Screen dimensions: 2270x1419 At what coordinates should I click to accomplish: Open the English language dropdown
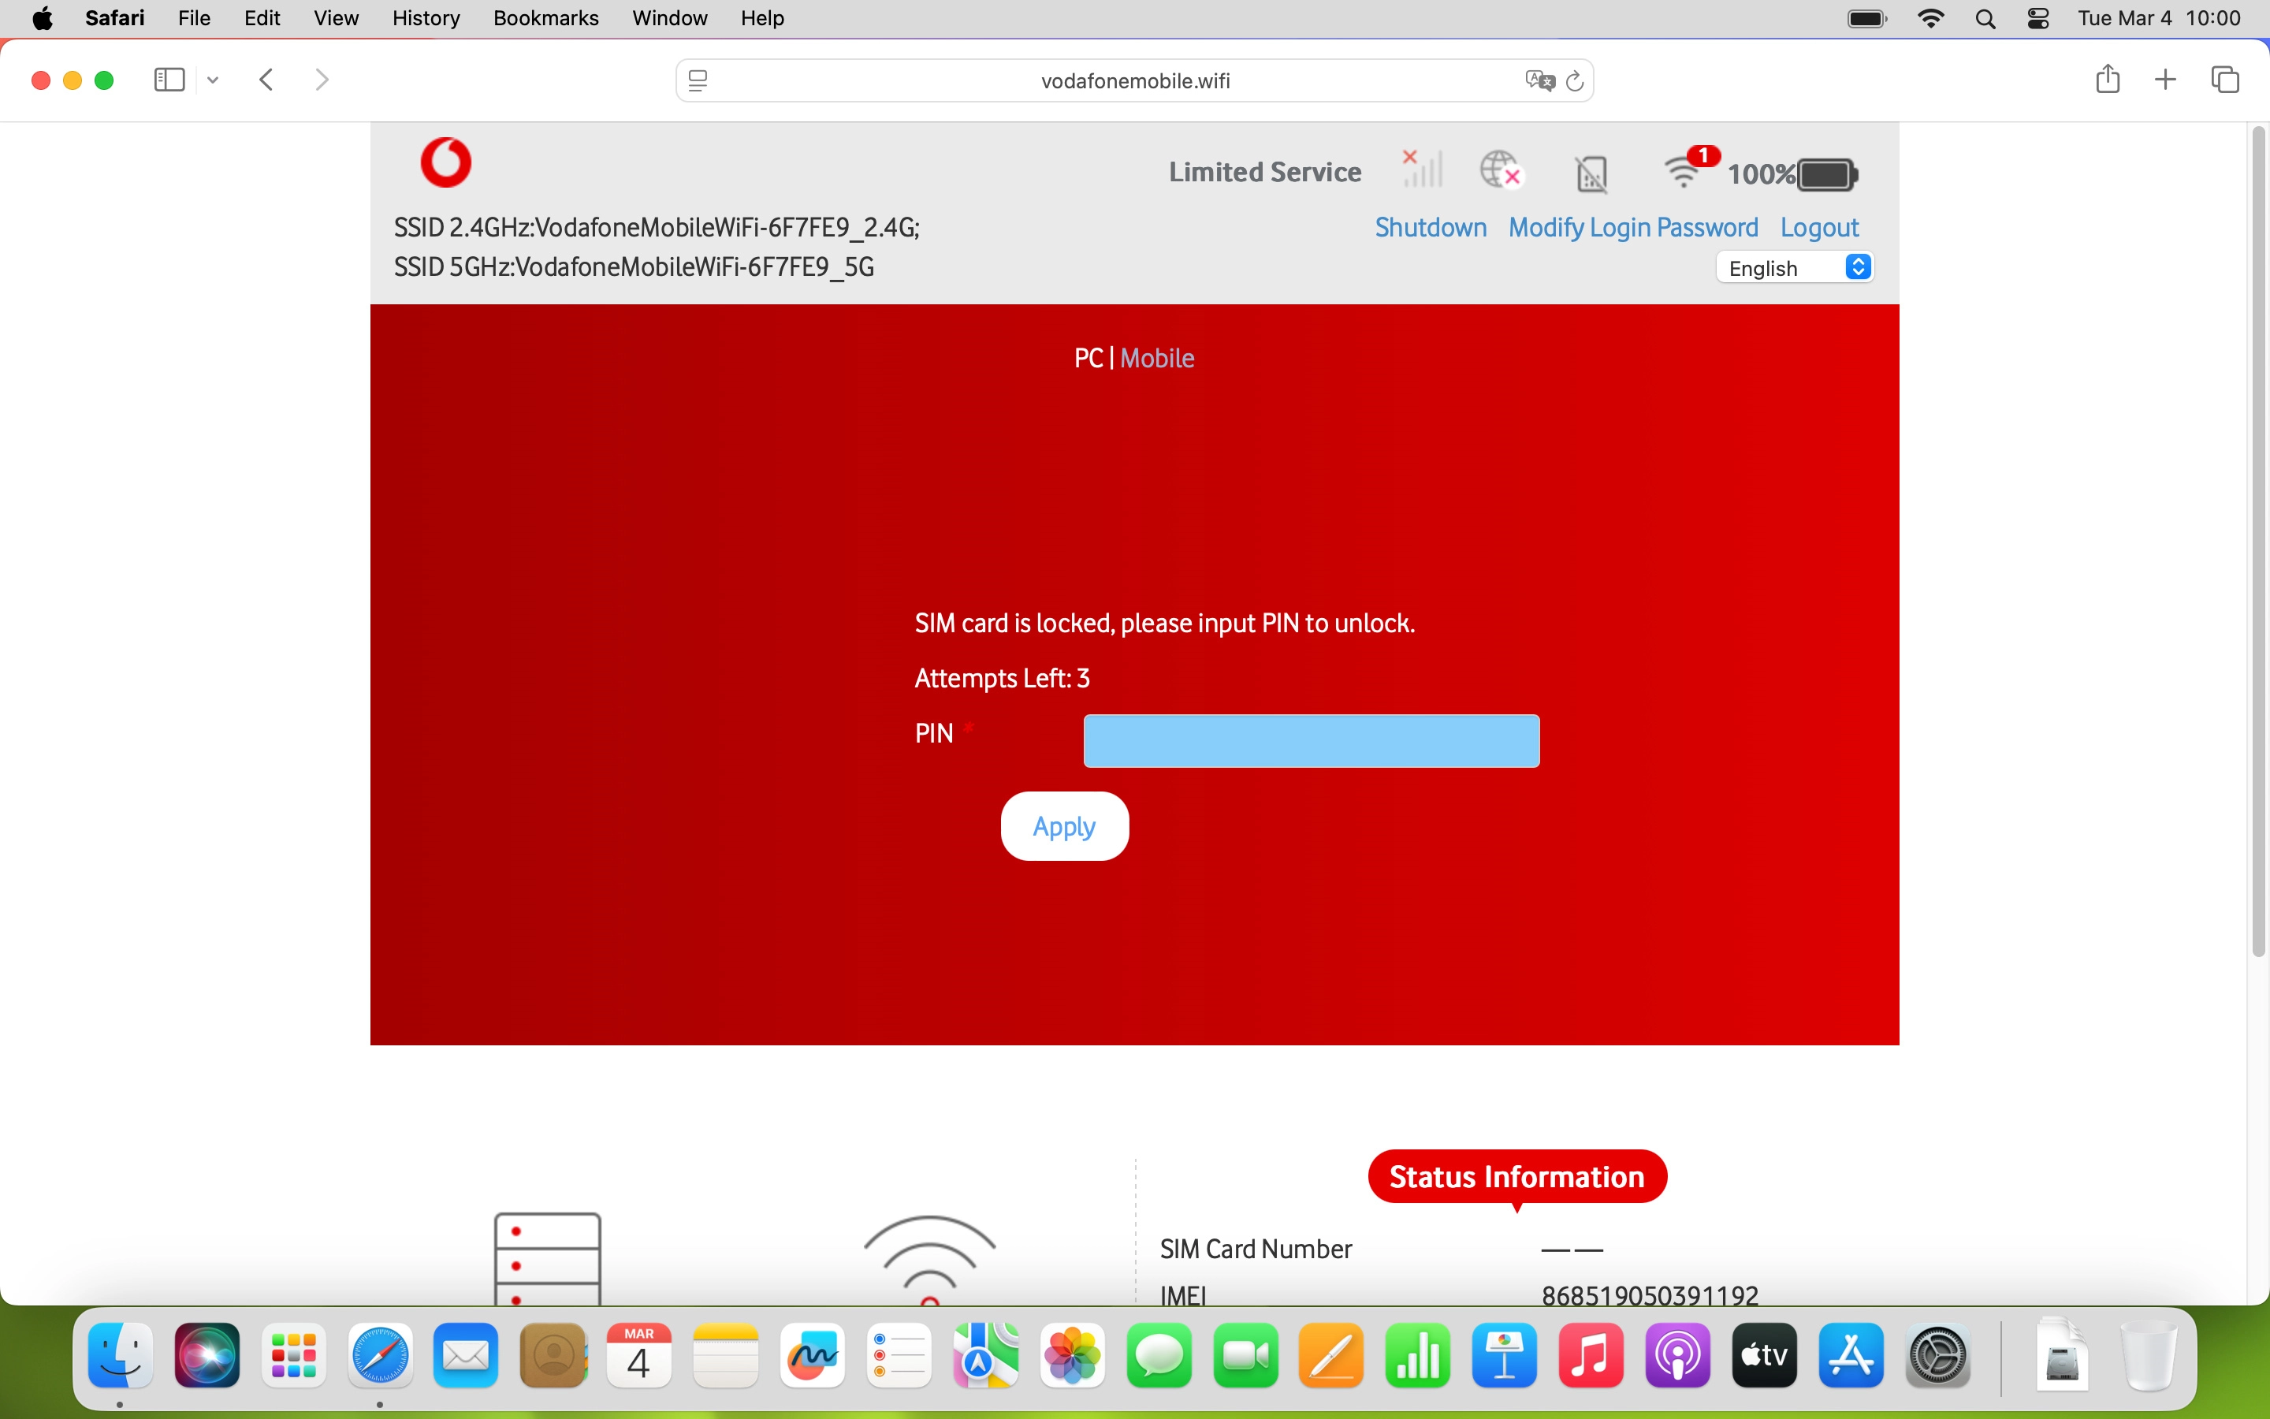pos(1795,268)
